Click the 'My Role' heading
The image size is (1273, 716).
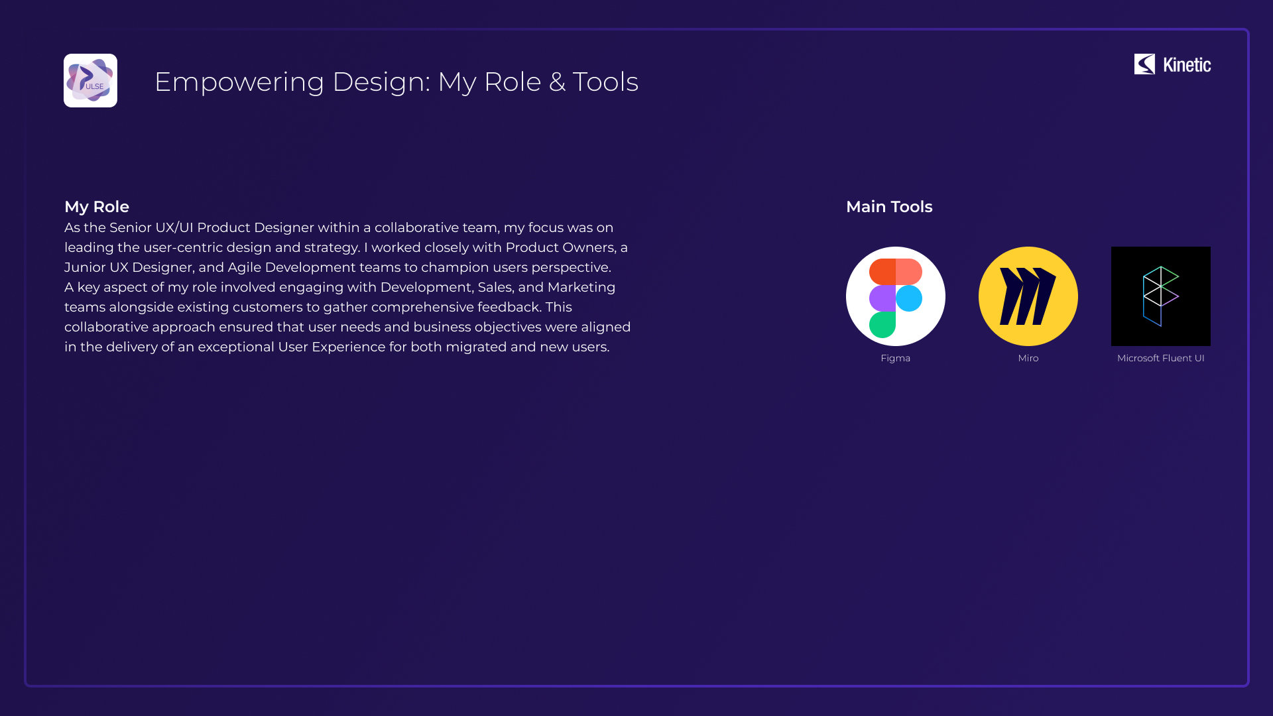coord(97,207)
